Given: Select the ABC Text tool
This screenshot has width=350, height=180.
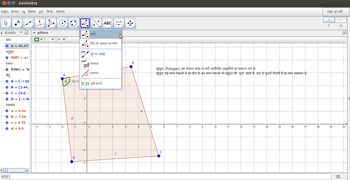Looking at the screenshot, I should tap(108, 23).
